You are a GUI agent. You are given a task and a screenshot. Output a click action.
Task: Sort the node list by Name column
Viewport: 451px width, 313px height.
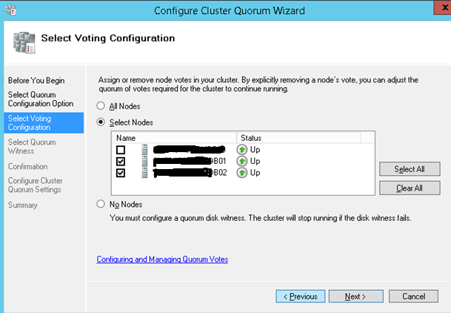tap(174, 138)
